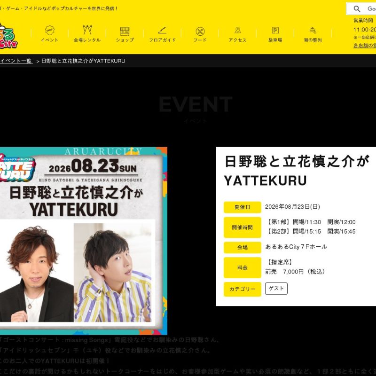Image resolution: width=376 pixels, height=376 pixels.
Task: Click the フロアガイド menu label text
Action: pyautogui.click(x=162, y=40)
